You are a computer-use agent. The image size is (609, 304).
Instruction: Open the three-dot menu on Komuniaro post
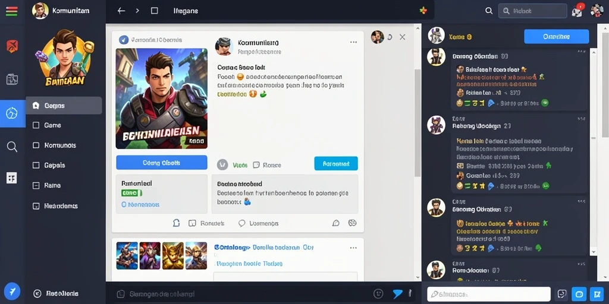coord(353,42)
